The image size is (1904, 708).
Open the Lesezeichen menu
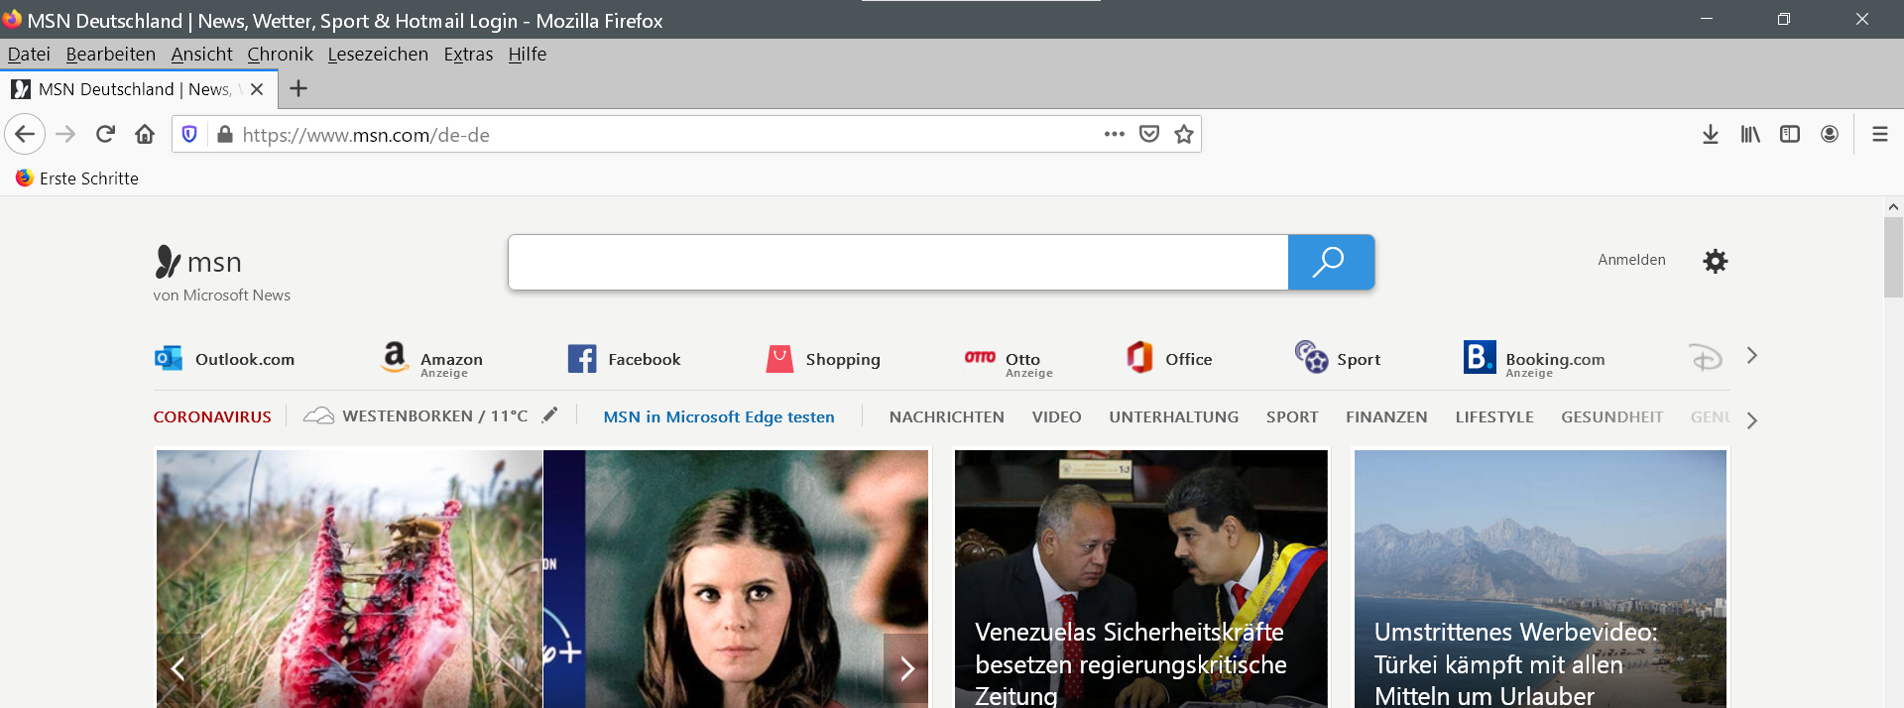click(378, 55)
